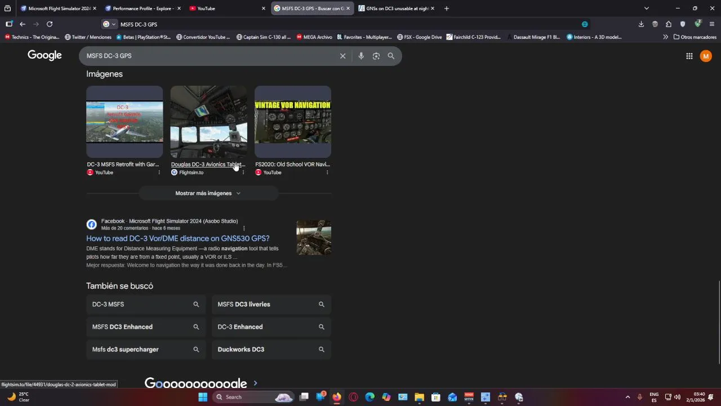
Task: Open FS2020: Old School VOR Navigation title
Action: 292,164
